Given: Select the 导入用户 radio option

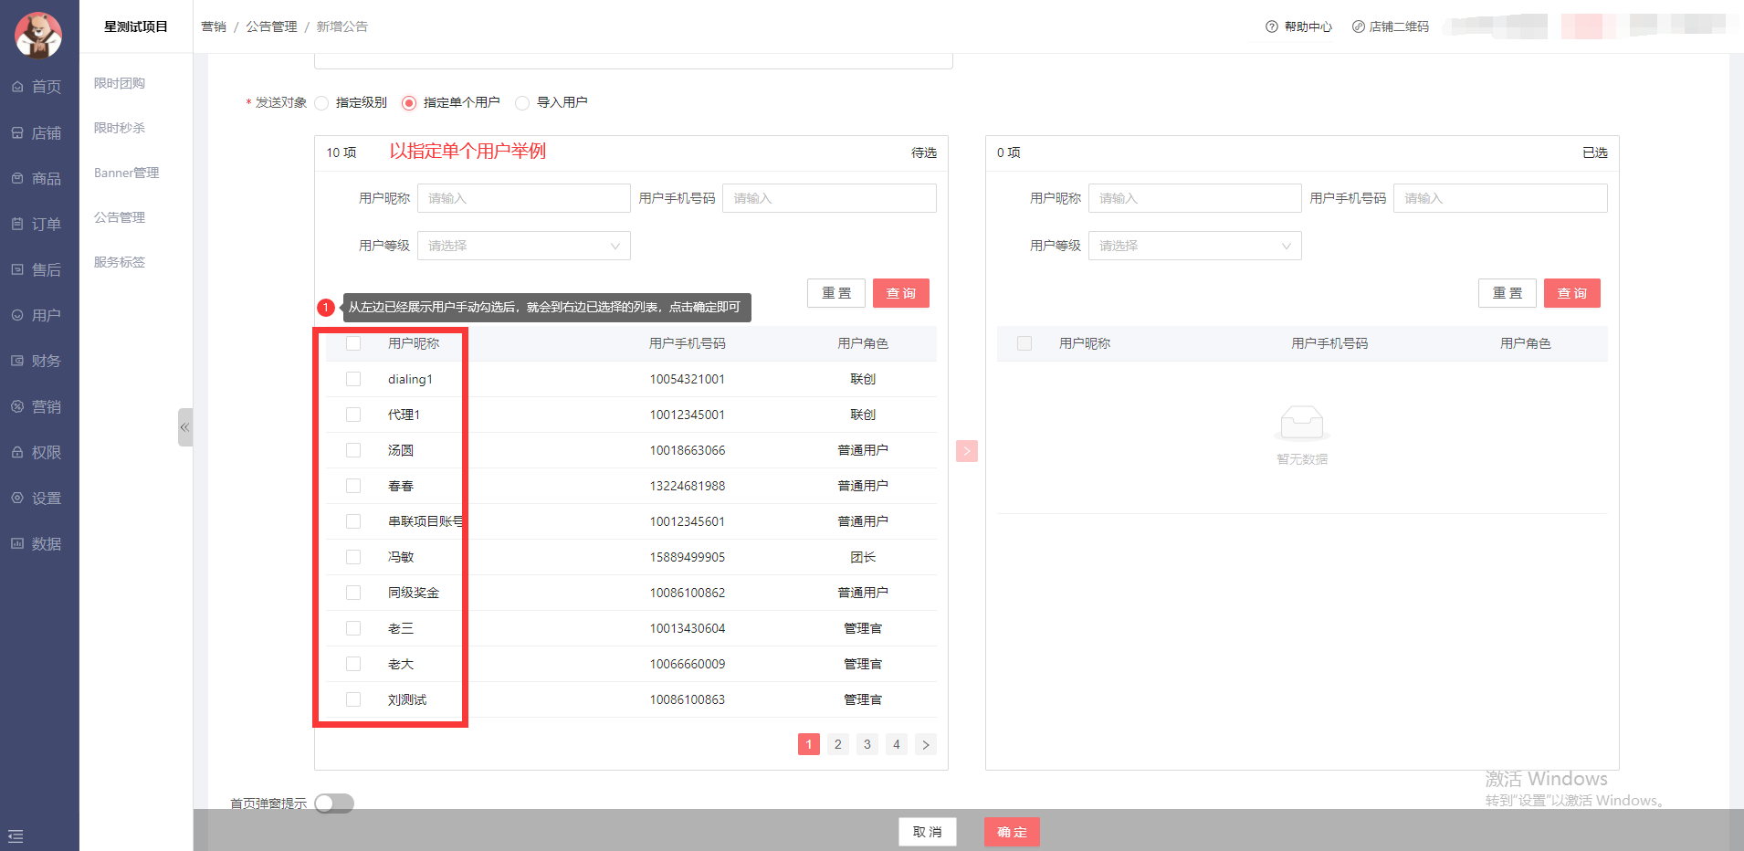Looking at the screenshot, I should click(x=522, y=103).
